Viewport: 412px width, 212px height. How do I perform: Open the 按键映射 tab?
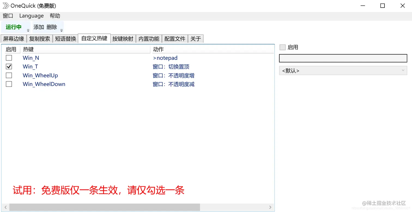point(123,38)
